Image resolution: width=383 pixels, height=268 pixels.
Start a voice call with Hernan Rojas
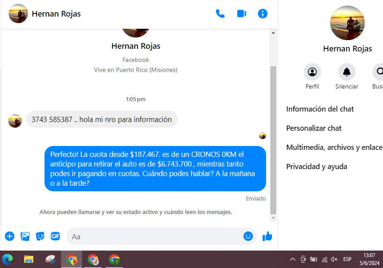(220, 14)
